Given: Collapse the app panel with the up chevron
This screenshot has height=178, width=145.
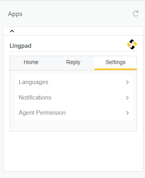Looking at the screenshot, I should pos(12,31).
